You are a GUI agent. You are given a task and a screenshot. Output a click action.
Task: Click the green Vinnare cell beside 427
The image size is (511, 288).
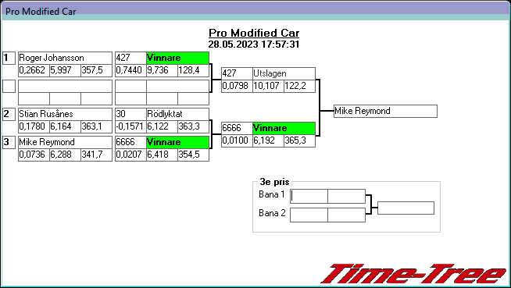[177, 58]
